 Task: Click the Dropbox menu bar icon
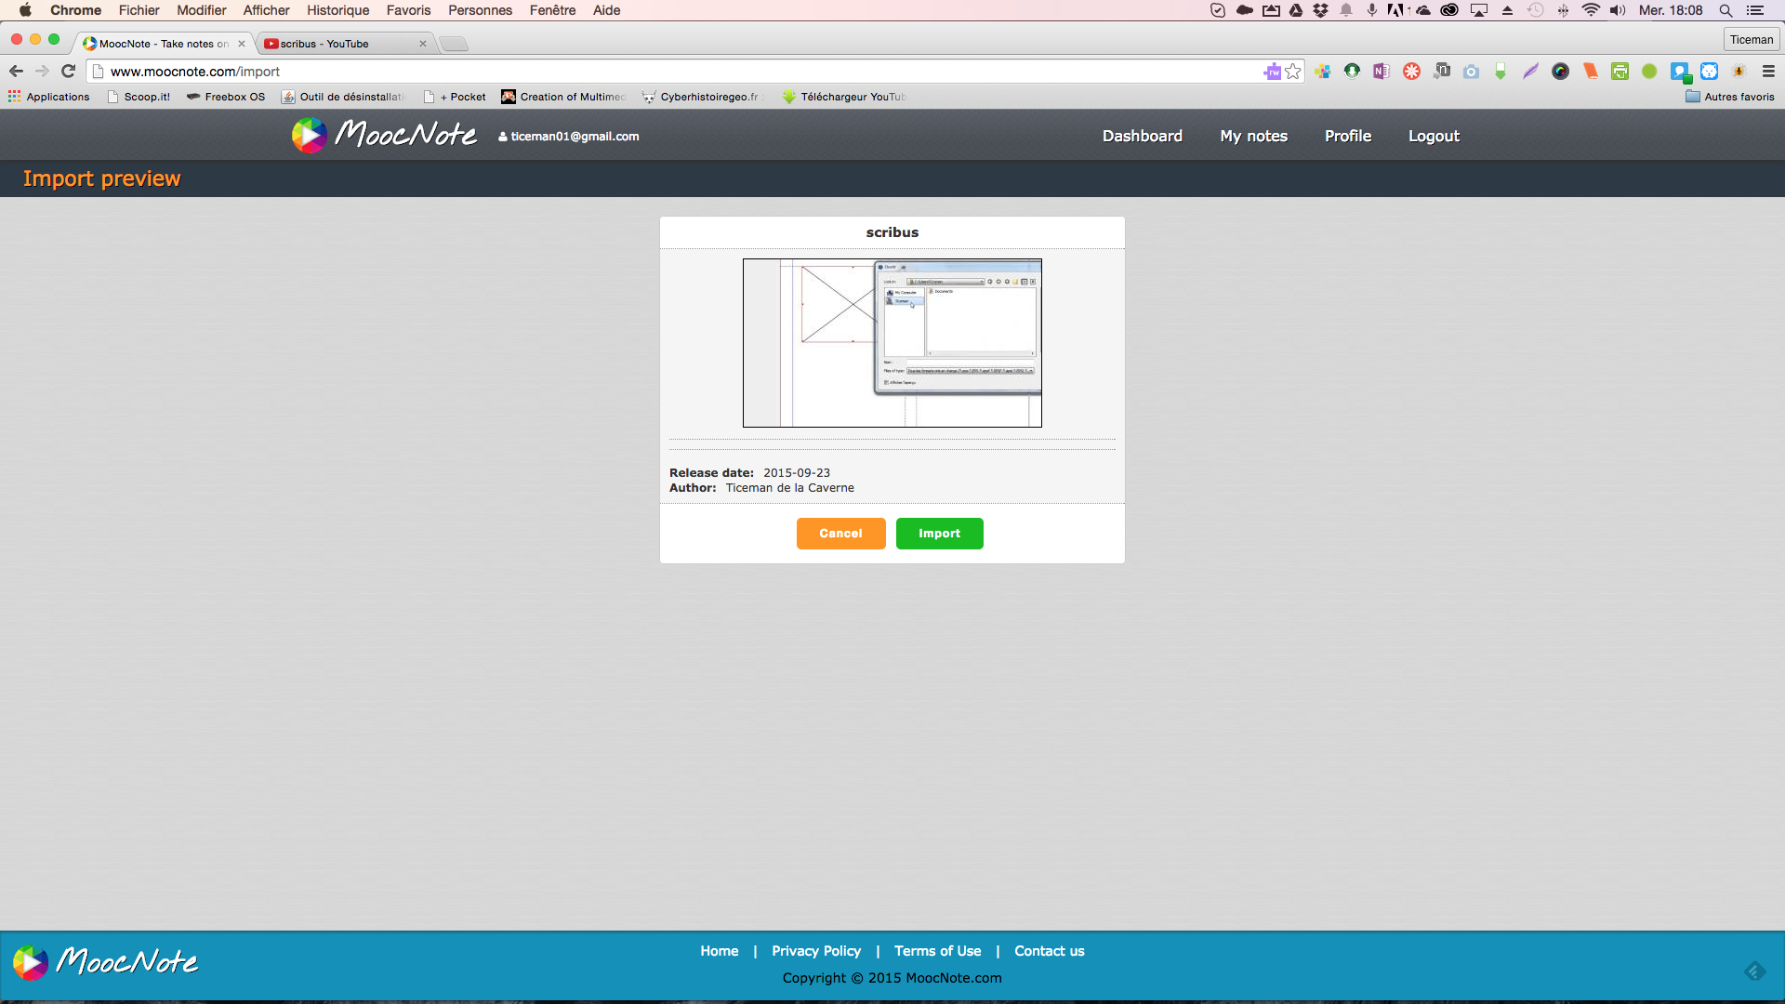click(x=1320, y=10)
